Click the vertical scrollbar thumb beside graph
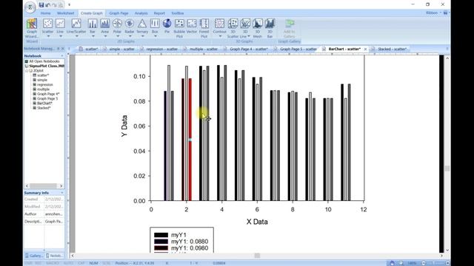Viewport: 474px width, 266px height. [447, 168]
